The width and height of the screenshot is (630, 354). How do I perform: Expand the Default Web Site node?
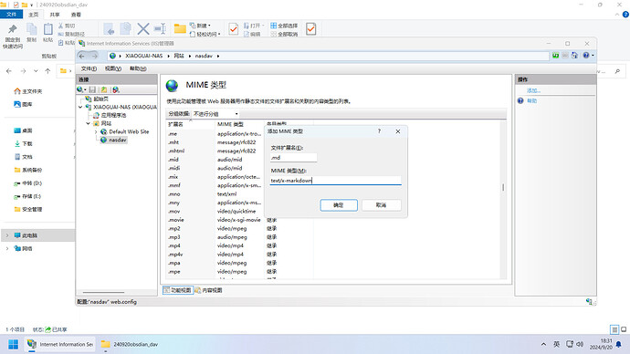coord(96,131)
